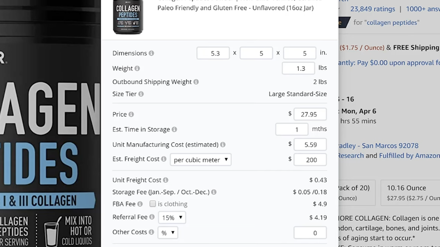Click the Referral Fee info icon
440x247 pixels.
(x=152, y=217)
